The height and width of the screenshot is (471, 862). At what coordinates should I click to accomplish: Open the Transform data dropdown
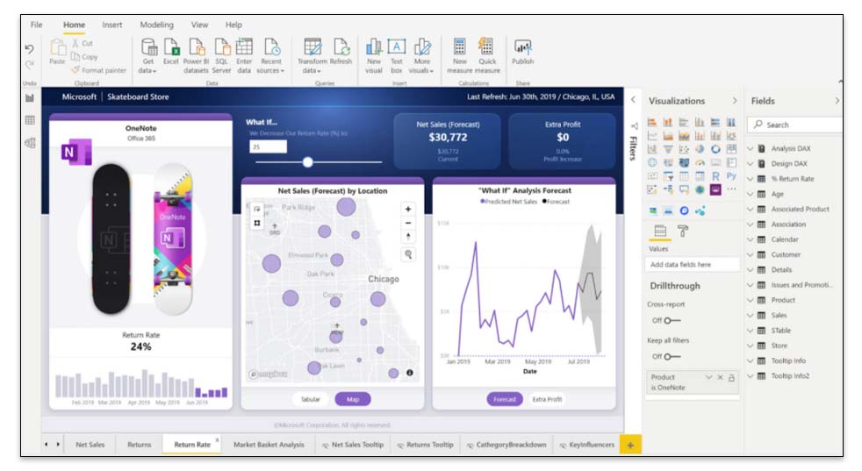pos(312,55)
